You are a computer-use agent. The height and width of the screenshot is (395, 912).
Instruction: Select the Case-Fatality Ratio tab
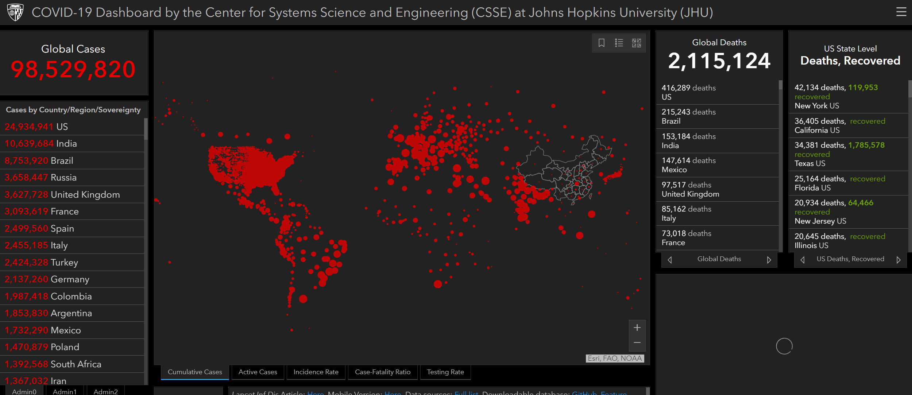pyautogui.click(x=383, y=372)
